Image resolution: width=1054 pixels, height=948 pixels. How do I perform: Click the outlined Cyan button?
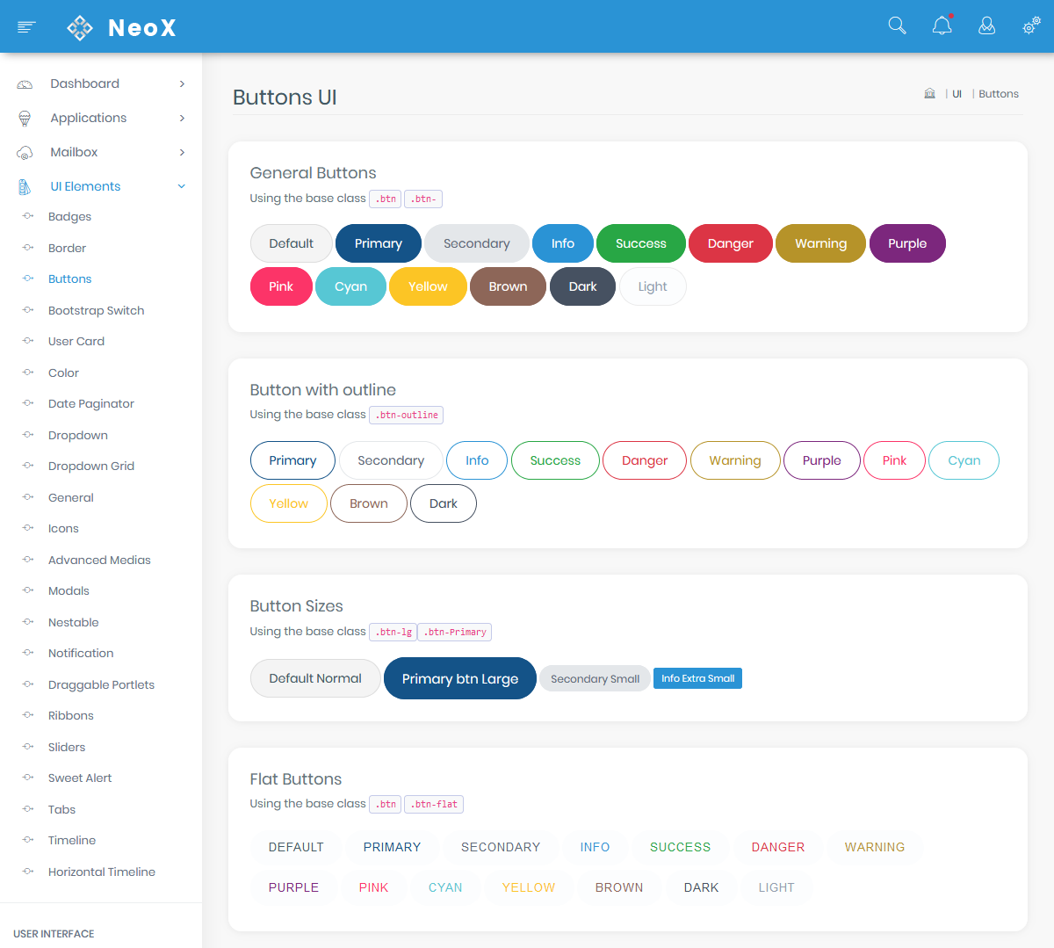(964, 460)
